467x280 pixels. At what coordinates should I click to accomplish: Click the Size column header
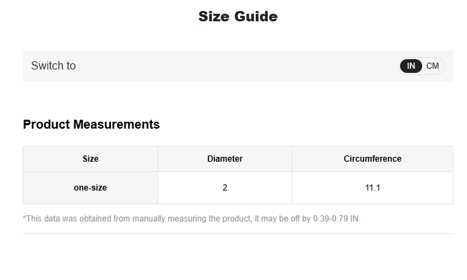90,159
